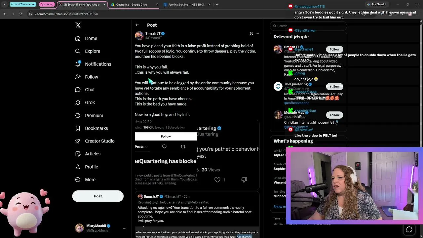
Task: Open Premium in the X sidebar
Action: pos(89,115)
